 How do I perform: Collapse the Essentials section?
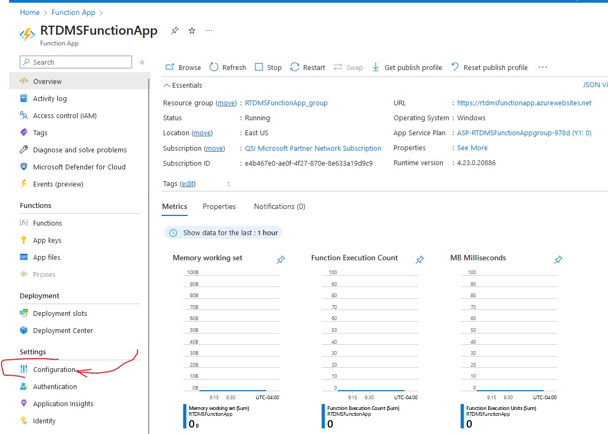(183, 86)
